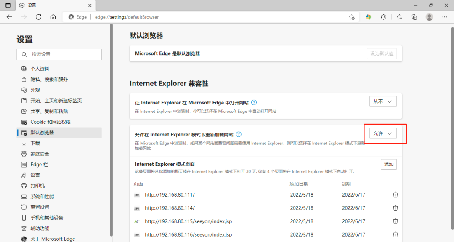Open the Extensions puzzle icon
Screen dimensions: 454x242
pos(383,17)
